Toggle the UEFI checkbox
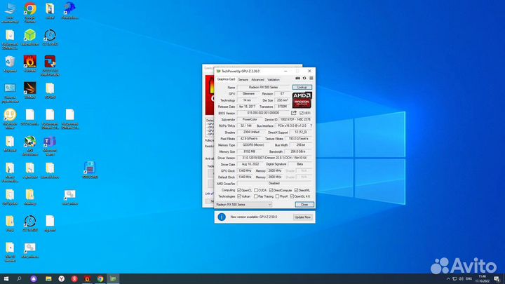This screenshot has height=284, width=505. 302,113
